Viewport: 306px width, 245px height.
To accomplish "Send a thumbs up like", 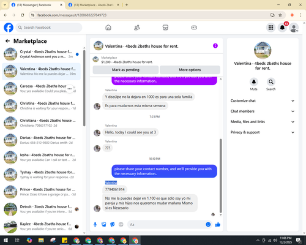I will [218, 225].
